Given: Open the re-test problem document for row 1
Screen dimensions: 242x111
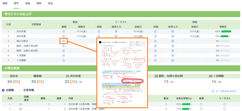Looking at the screenshot, I should coord(99,31).
